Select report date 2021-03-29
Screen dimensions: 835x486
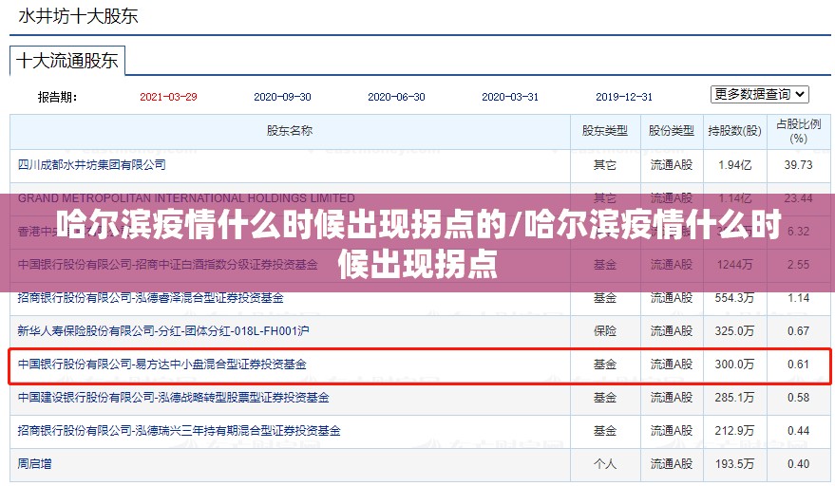[168, 97]
